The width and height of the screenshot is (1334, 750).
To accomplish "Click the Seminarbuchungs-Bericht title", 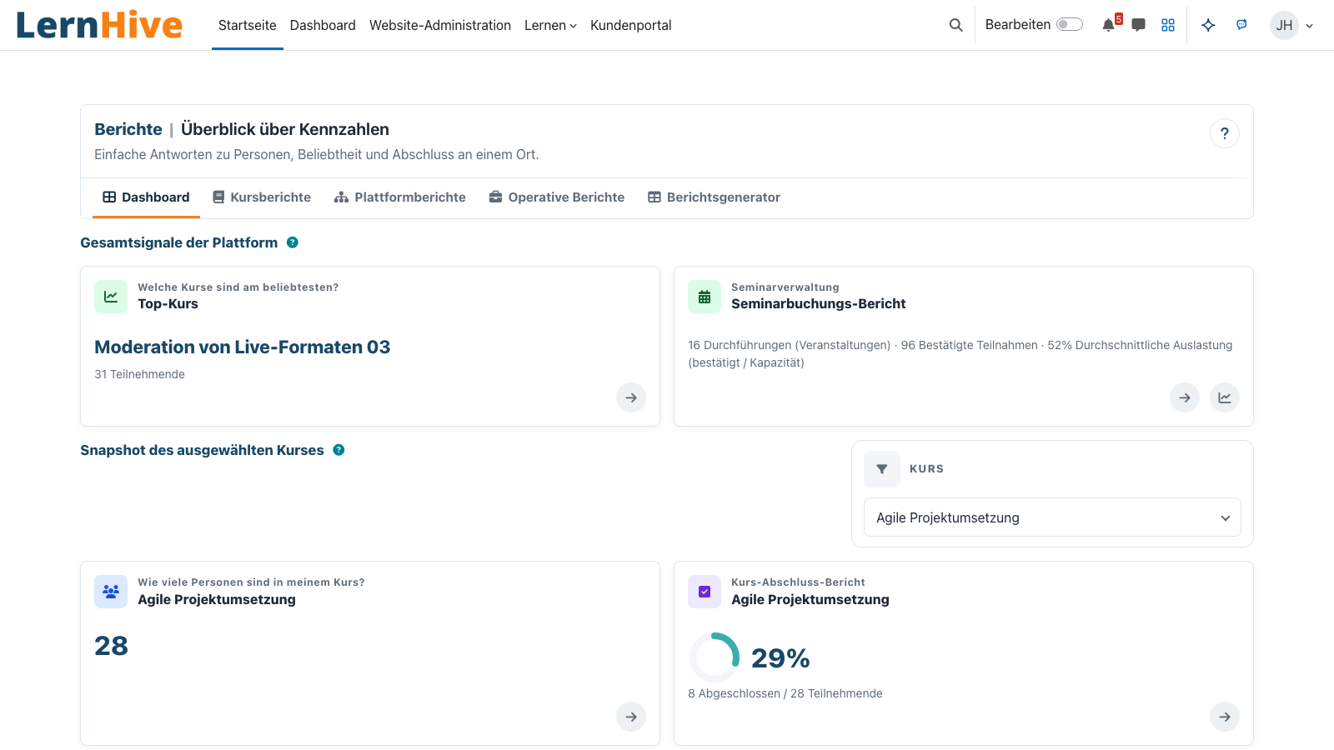I will pos(818,304).
